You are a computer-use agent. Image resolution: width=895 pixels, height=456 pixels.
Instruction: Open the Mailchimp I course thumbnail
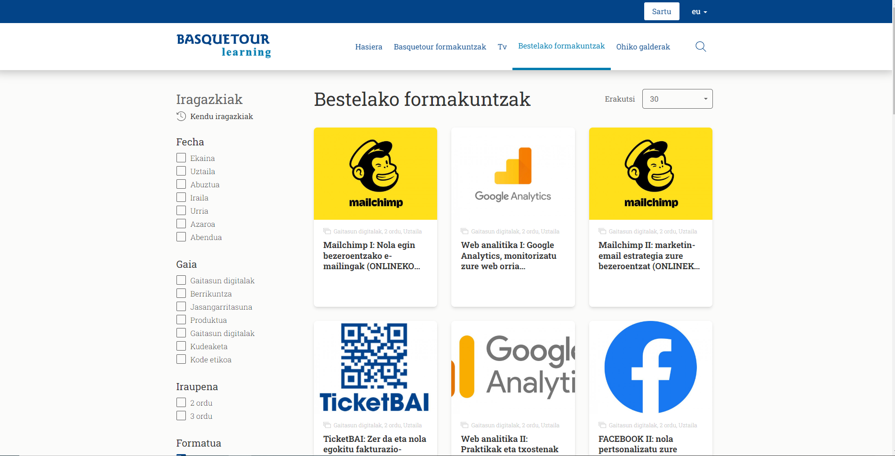[x=375, y=174]
